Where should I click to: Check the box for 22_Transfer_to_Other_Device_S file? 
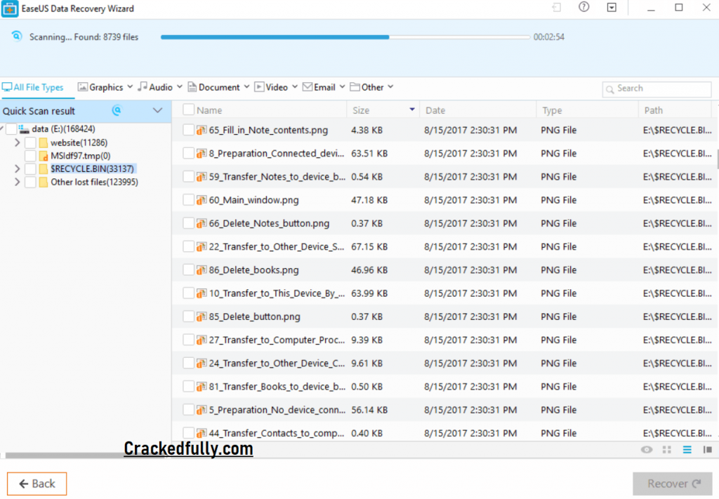188,246
